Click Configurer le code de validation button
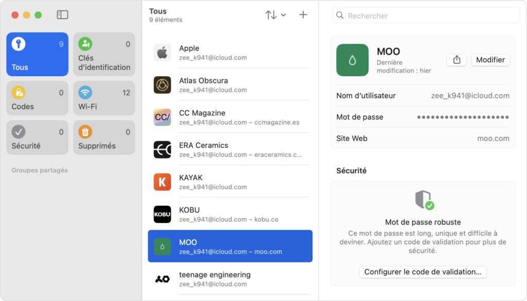The width and height of the screenshot is (527, 301). click(423, 272)
